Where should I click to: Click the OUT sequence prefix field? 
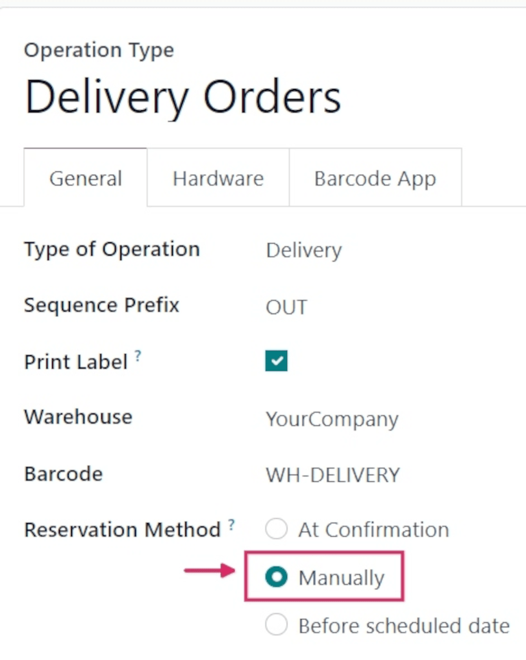(286, 307)
